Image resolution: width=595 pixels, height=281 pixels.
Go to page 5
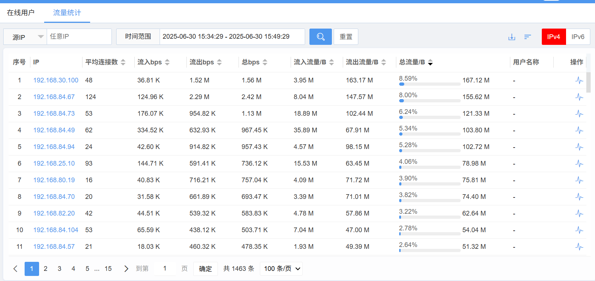pyautogui.click(x=87, y=269)
